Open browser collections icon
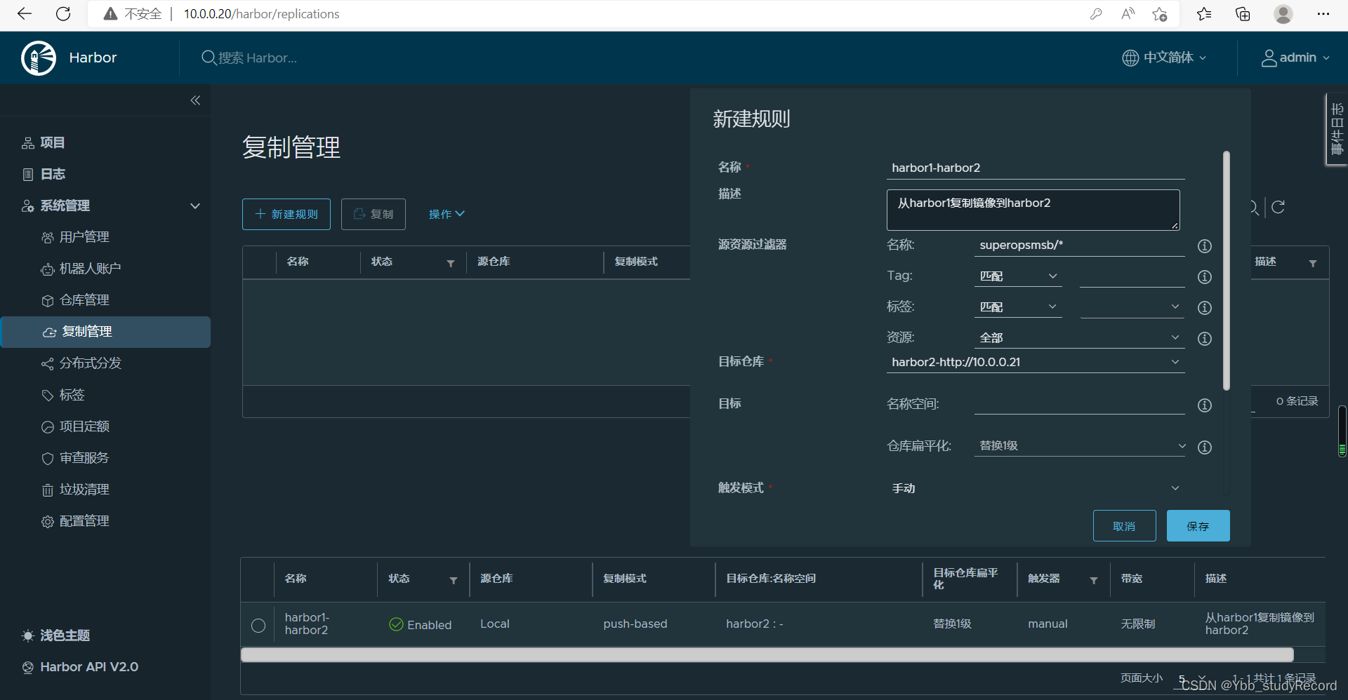 click(1243, 14)
